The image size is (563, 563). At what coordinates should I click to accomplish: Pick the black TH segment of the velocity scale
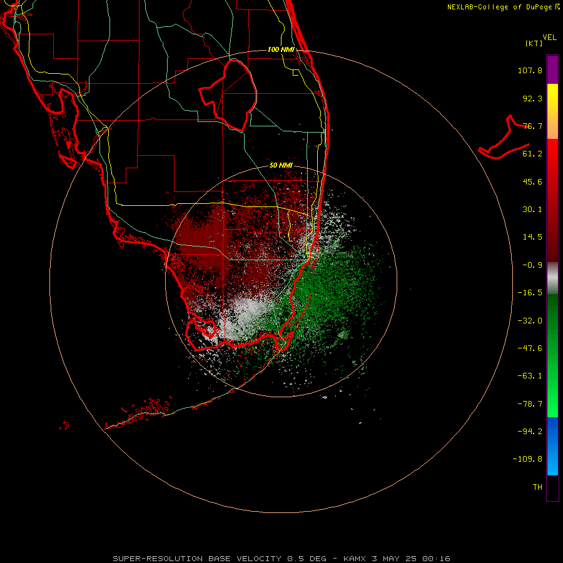click(552, 488)
